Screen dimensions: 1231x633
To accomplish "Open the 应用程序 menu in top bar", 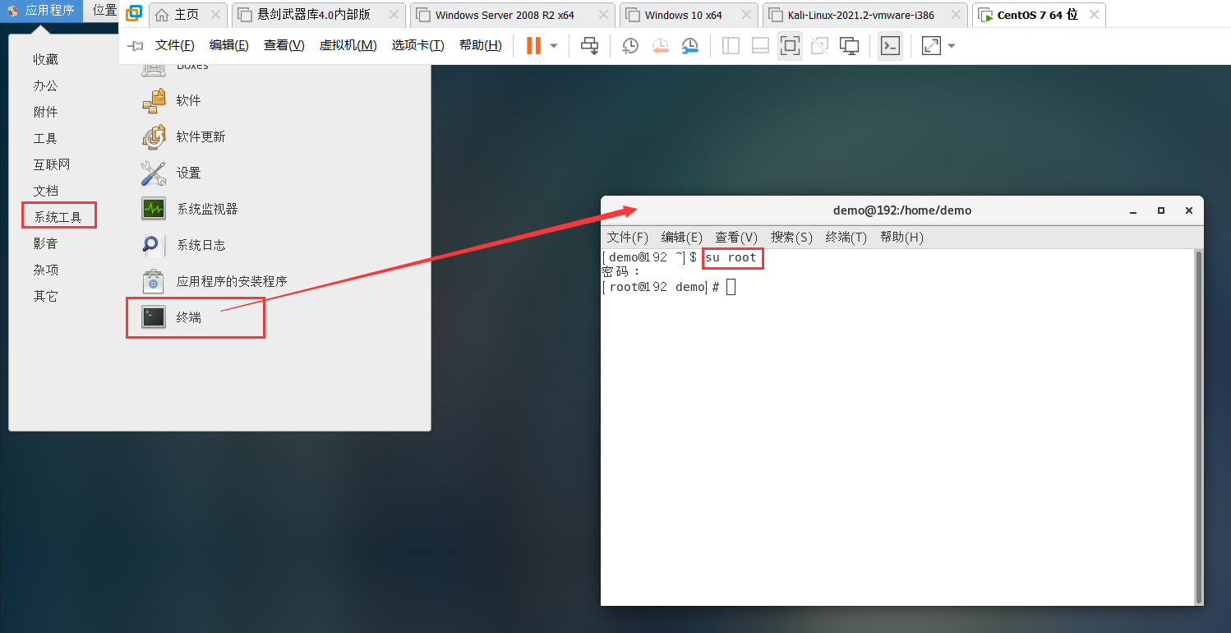I will 42,11.
